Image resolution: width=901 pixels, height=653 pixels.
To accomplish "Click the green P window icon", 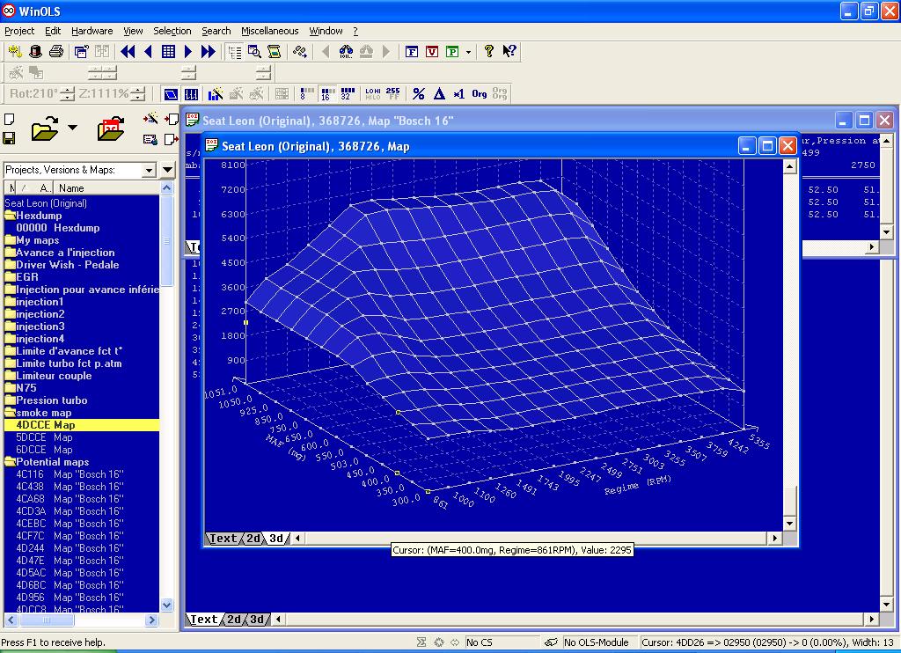I will point(452,52).
